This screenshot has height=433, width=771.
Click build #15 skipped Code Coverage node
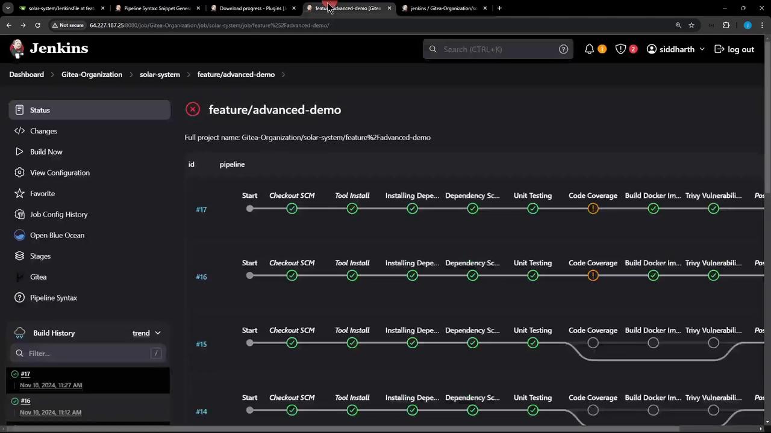click(x=593, y=343)
